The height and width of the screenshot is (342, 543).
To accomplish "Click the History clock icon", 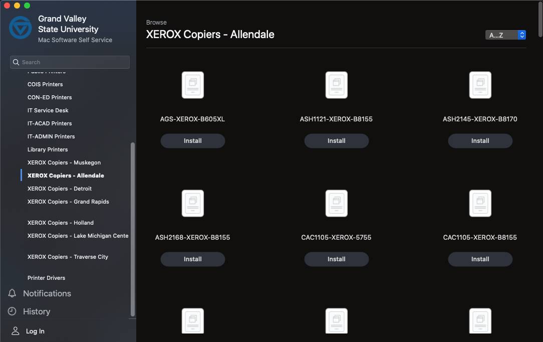I will pos(13,311).
